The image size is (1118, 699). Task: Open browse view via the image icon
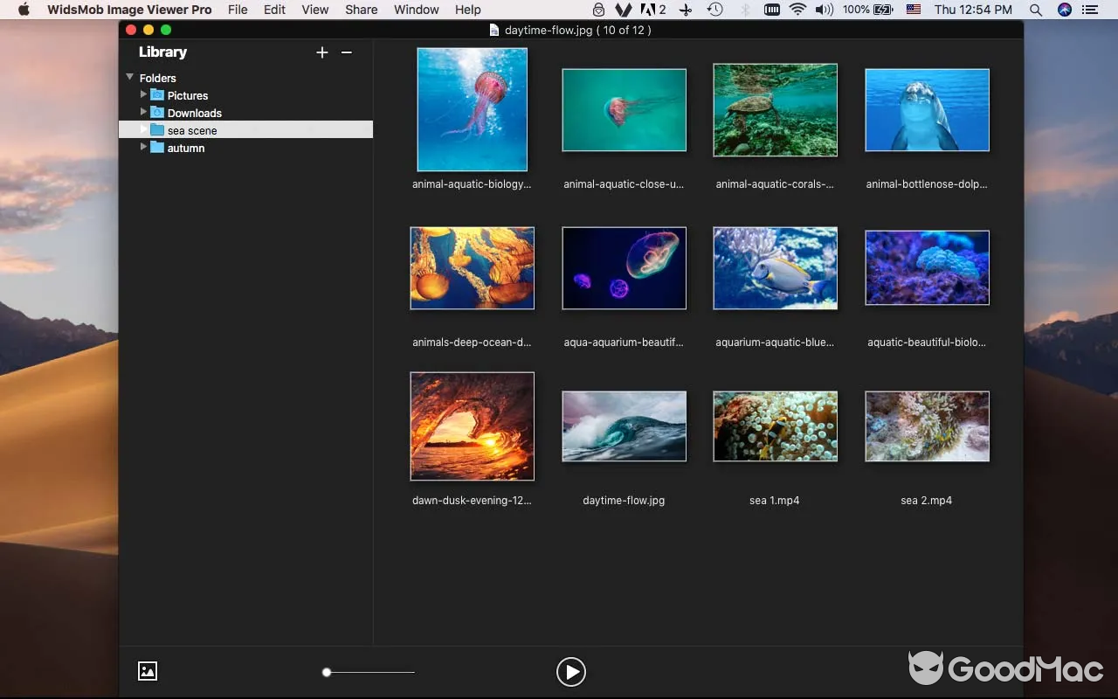tap(147, 671)
